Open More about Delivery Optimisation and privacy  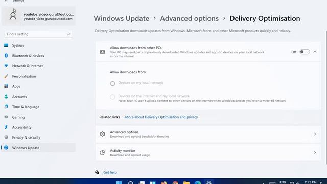pyautogui.click(x=161, y=117)
